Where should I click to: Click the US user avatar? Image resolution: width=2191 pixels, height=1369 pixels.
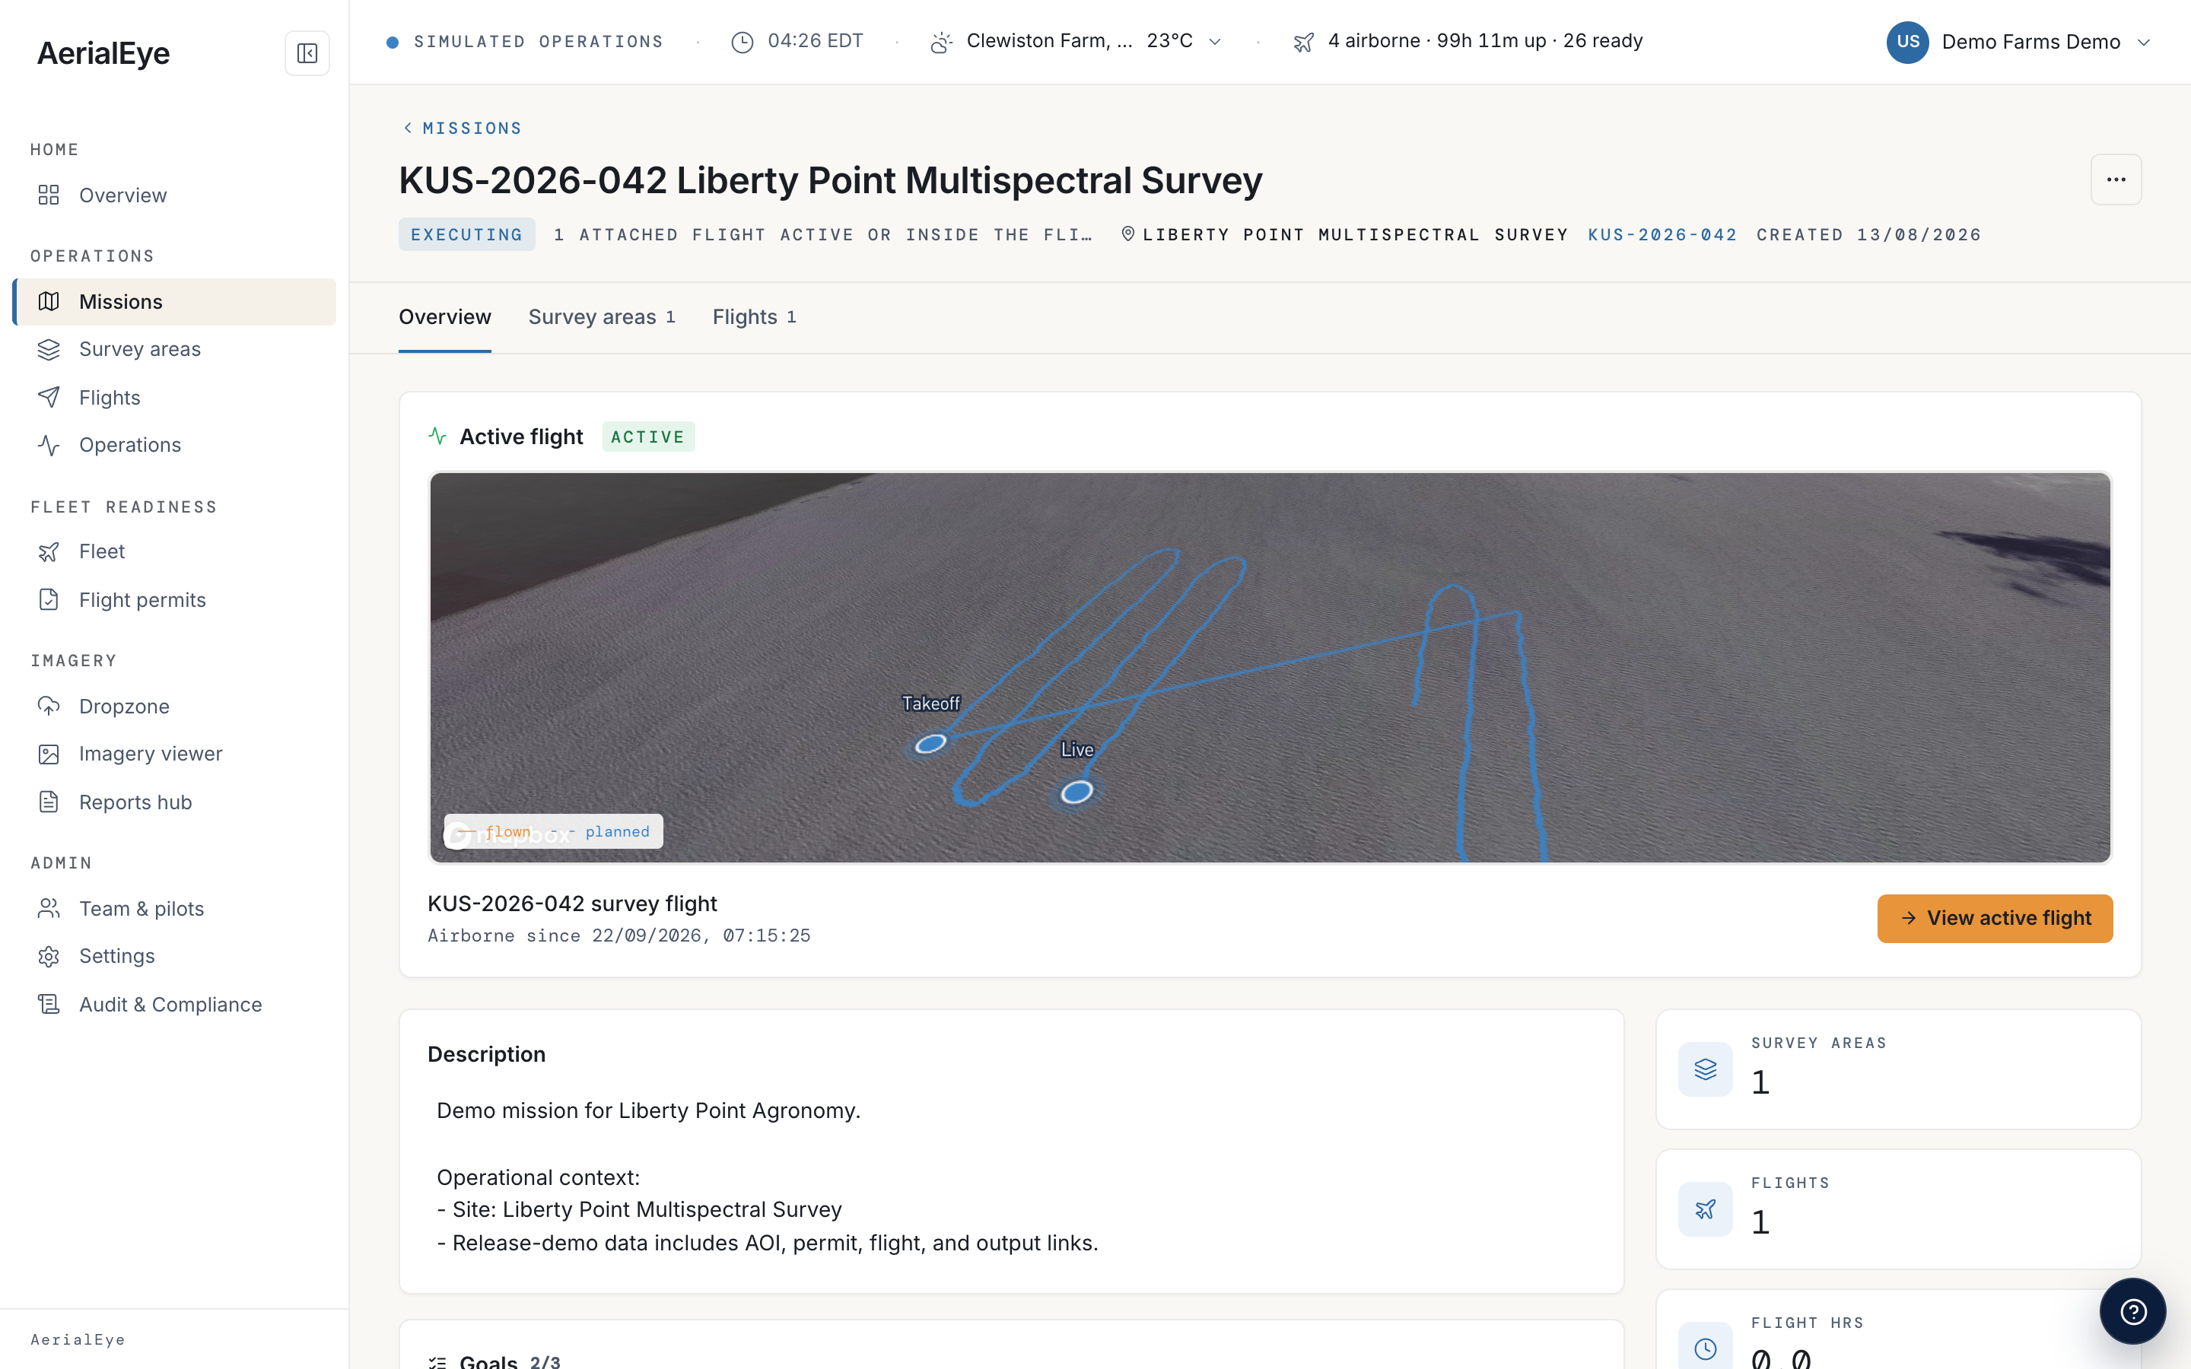(x=1908, y=43)
